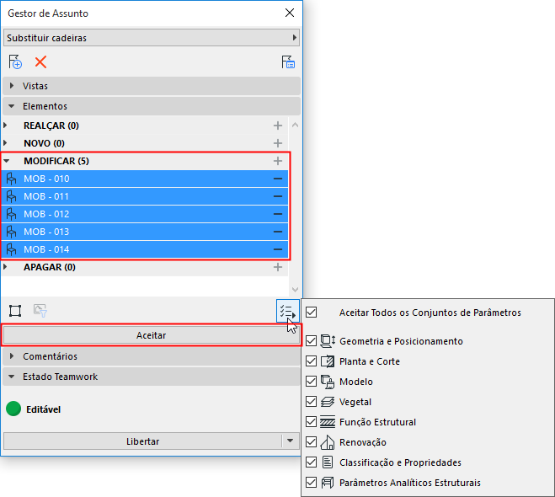This screenshot has width=555, height=497.
Task: Click the chair icon of MOB - 014
Action: click(x=11, y=249)
